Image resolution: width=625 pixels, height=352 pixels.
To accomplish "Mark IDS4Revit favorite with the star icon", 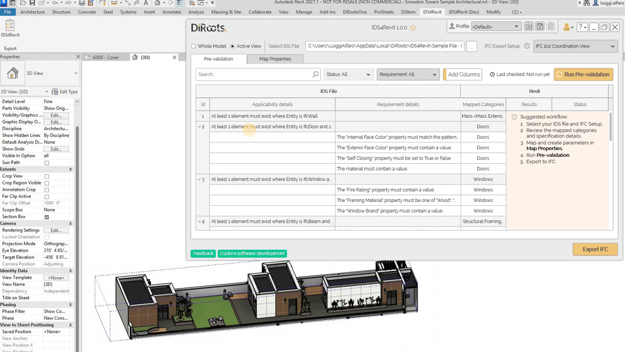I will click(413, 28).
